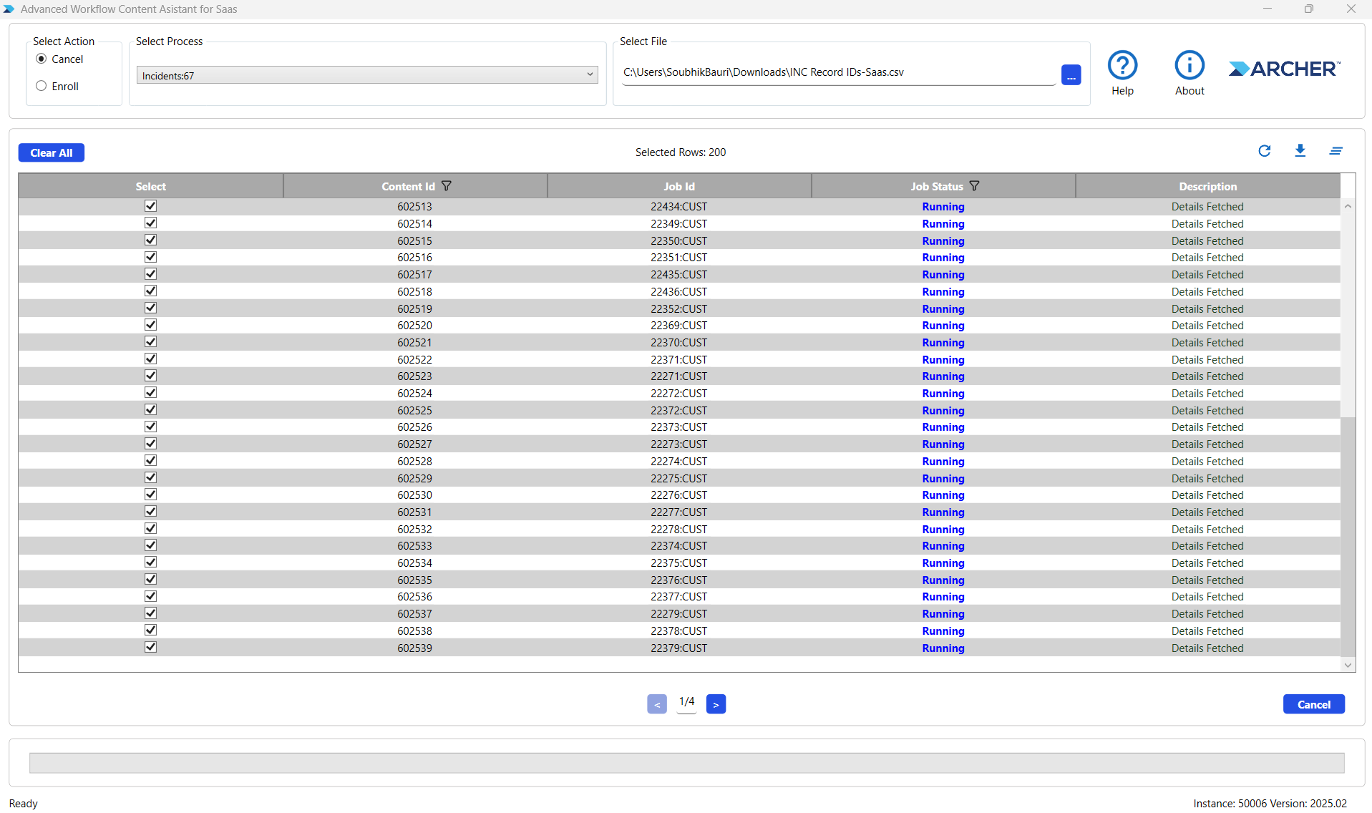Image resolution: width=1372 pixels, height=813 pixels.
Task: Click Content Id cell 602518
Action: pos(415,291)
